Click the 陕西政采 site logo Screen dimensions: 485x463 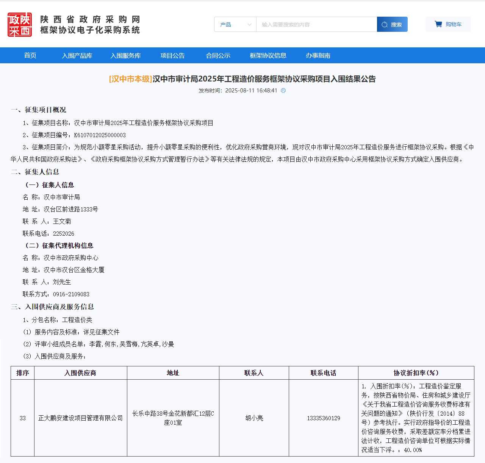point(20,25)
